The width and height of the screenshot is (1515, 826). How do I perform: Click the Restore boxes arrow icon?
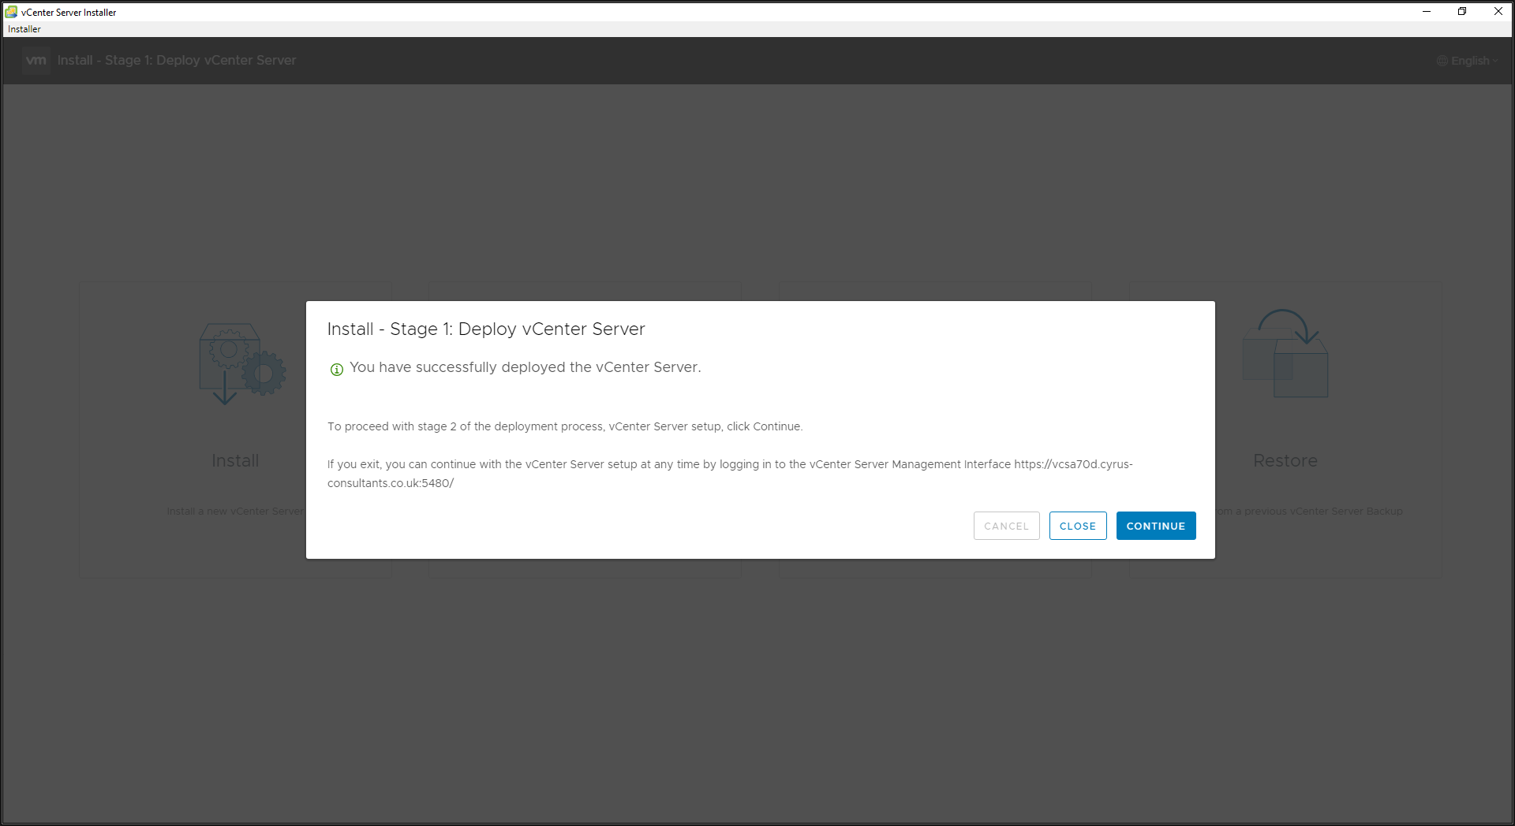[x=1285, y=353]
